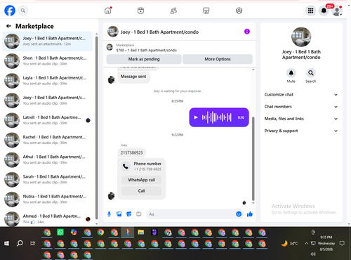
Task: Record a voice clip microphone icon
Action: click(x=109, y=214)
